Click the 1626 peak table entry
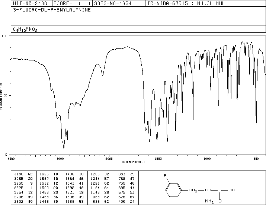Screen dimensions: 266x205 point(49,174)
